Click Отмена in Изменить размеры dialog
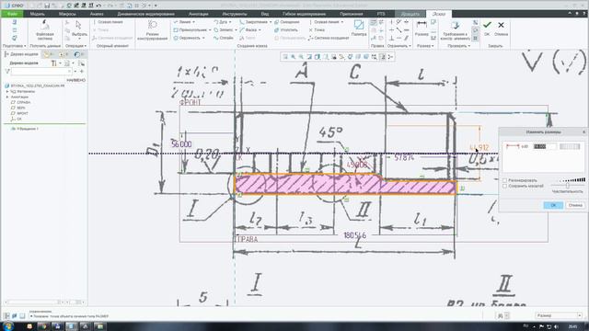Viewport: 589px width, 331px height. pos(575,205)
